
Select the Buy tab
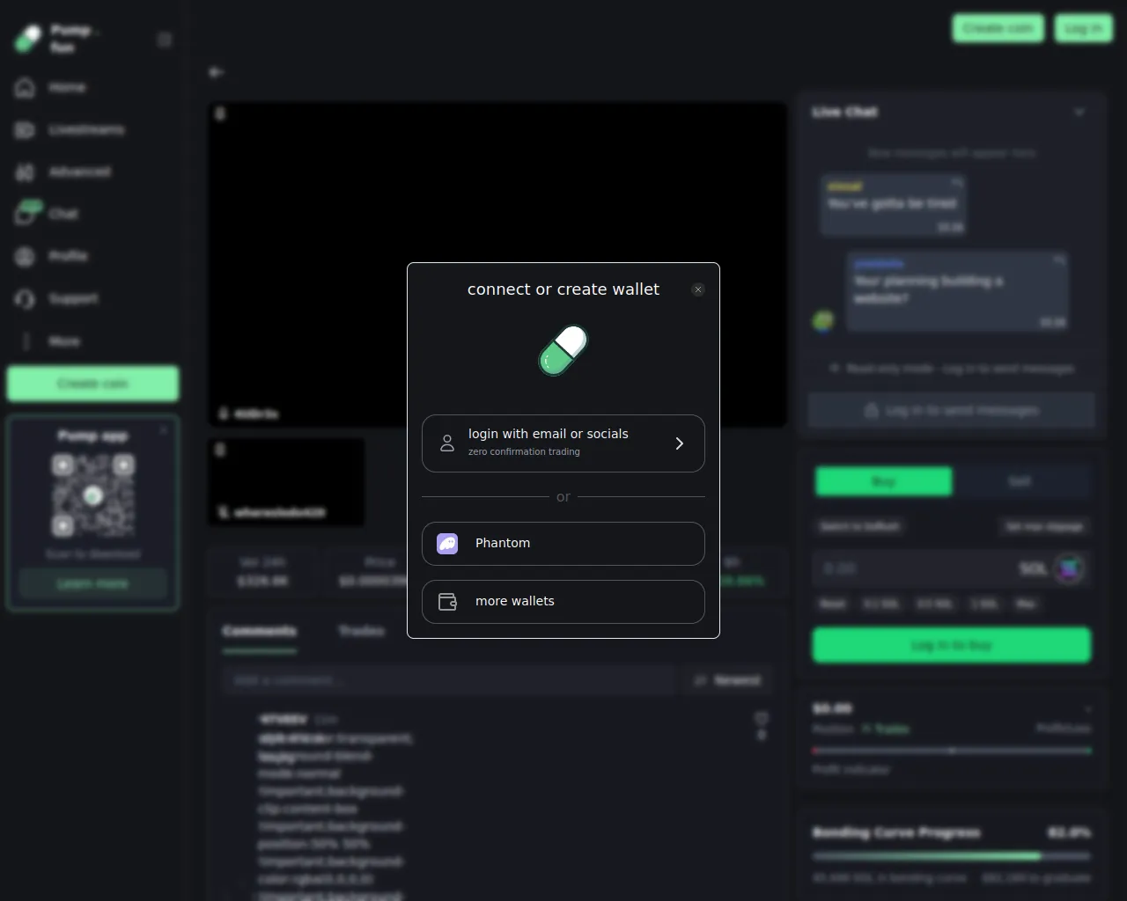[x=883, y=481]
